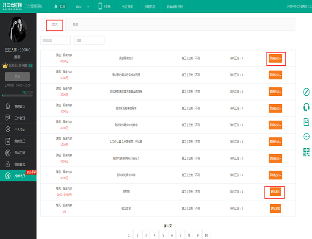Go to page 2 in pagination

[x=137, y=235]
